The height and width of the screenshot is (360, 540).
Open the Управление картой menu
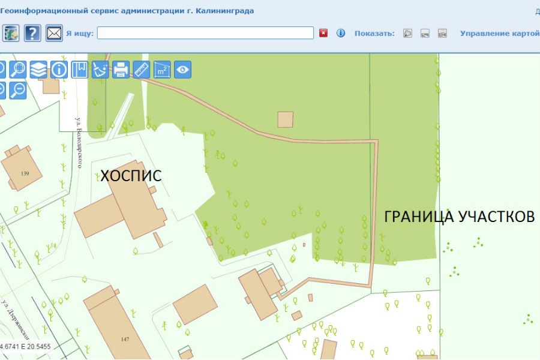click(499, 33)
